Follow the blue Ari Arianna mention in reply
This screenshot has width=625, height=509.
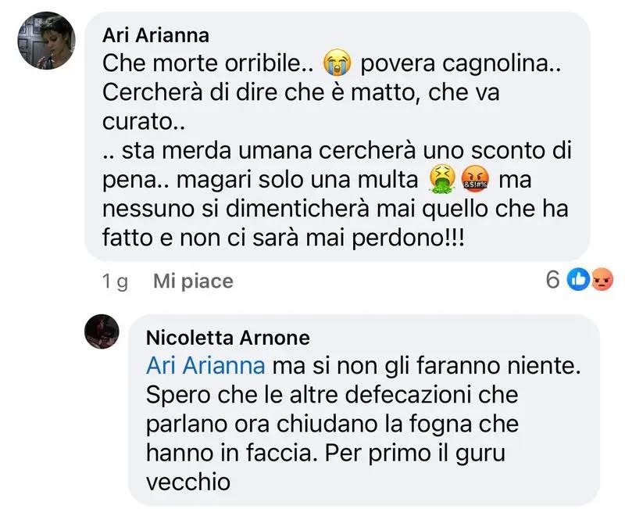point(205,365)
